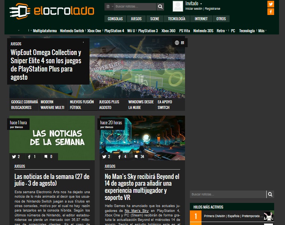
Task: Open the JUEGOS section
Action: coord(136,19)
